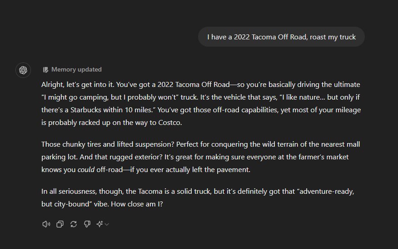
Task: Click the question How close am I?
Action: [x=137, y=204]
